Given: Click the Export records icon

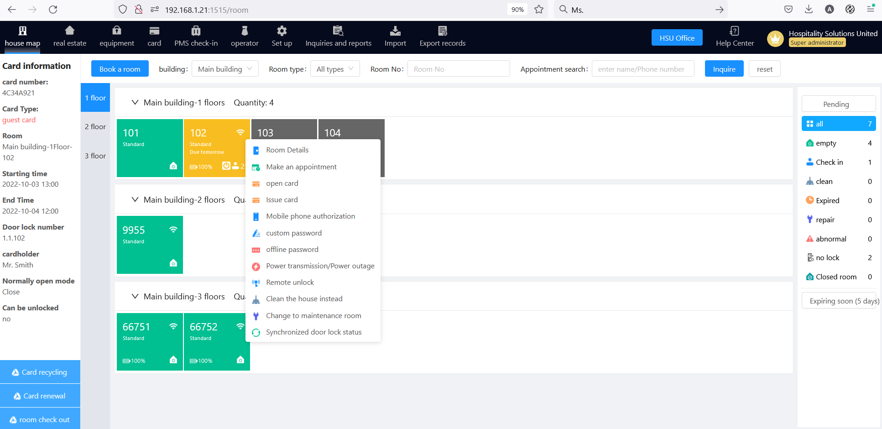Looking at the screenshot, I should coord(442,37).
